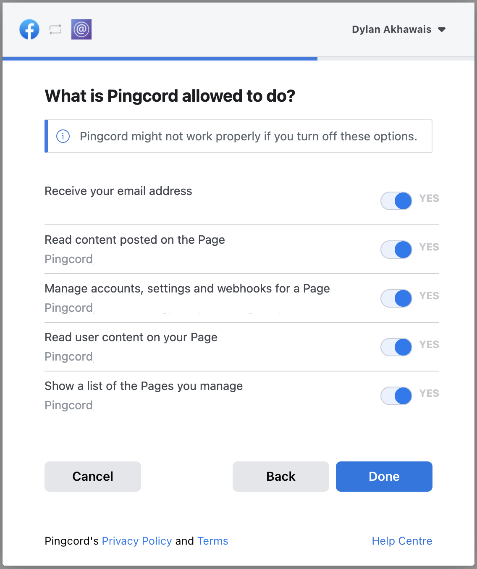Click the Cancel button
Image resolution: width=477 pixels, height=569 pixels.
coord(93,477)
